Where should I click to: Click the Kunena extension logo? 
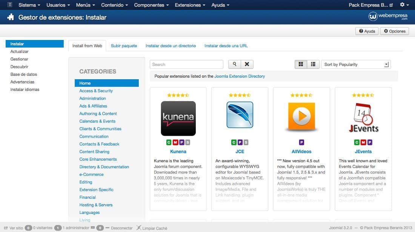coord(178,118)
